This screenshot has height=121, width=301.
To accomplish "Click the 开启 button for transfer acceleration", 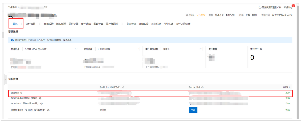I will click(193, 110).
